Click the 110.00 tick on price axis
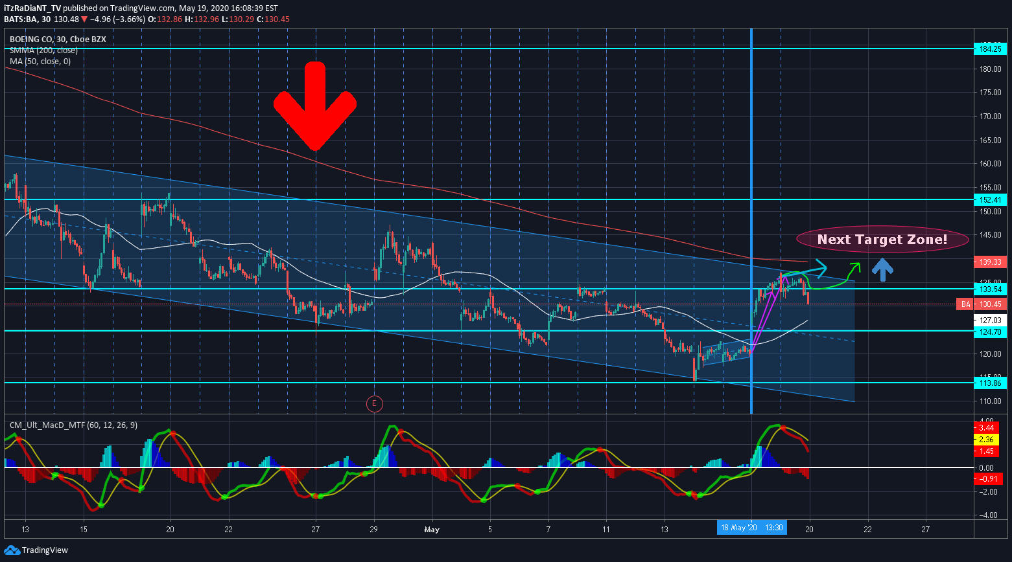 click(989, 401)
